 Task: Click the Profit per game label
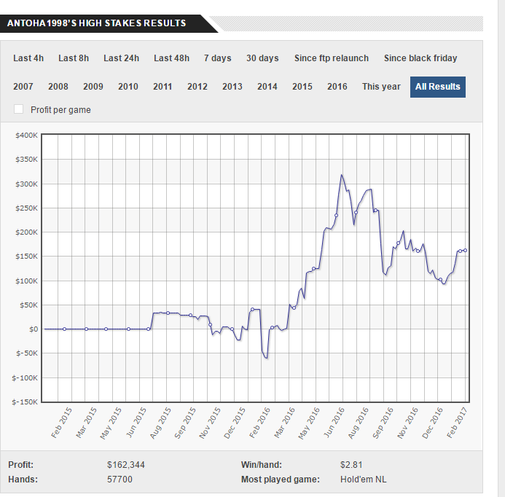[60, 110]
